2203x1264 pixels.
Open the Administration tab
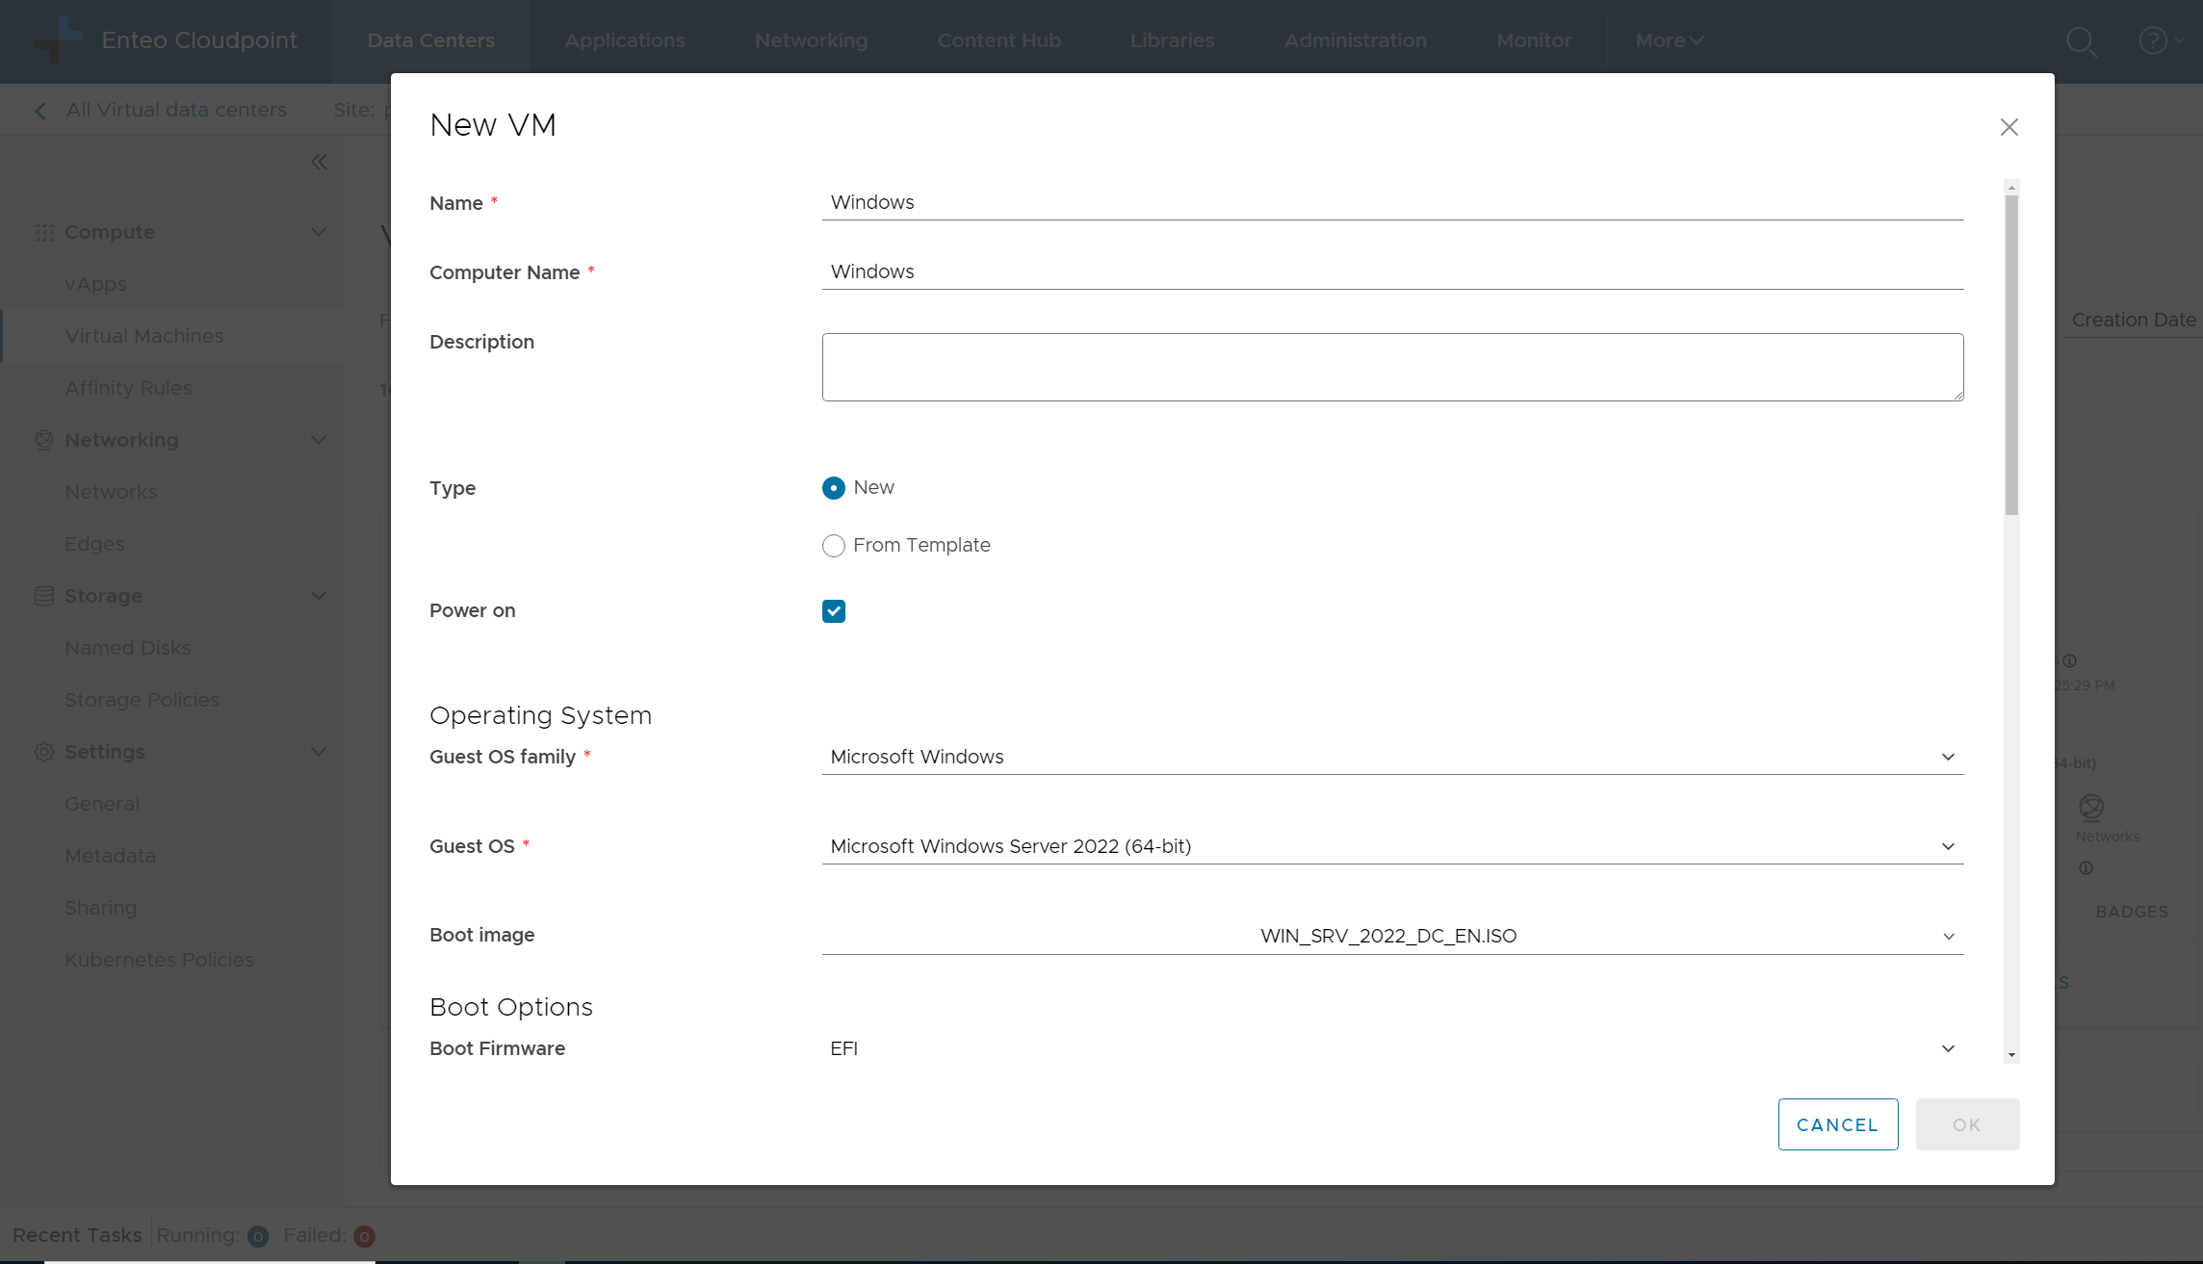pos(1355,40)
